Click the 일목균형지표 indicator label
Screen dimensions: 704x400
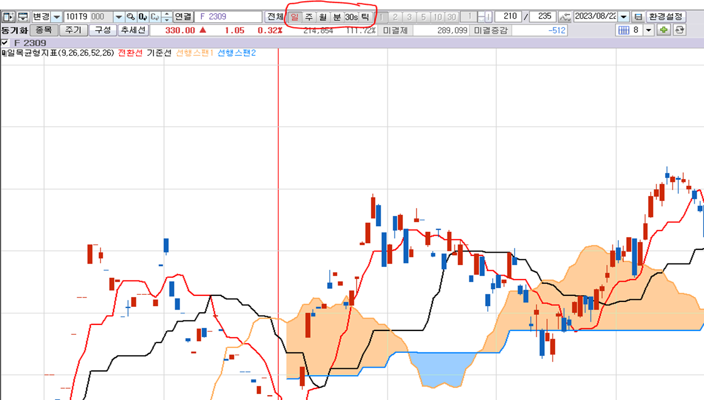click(61, 53)
